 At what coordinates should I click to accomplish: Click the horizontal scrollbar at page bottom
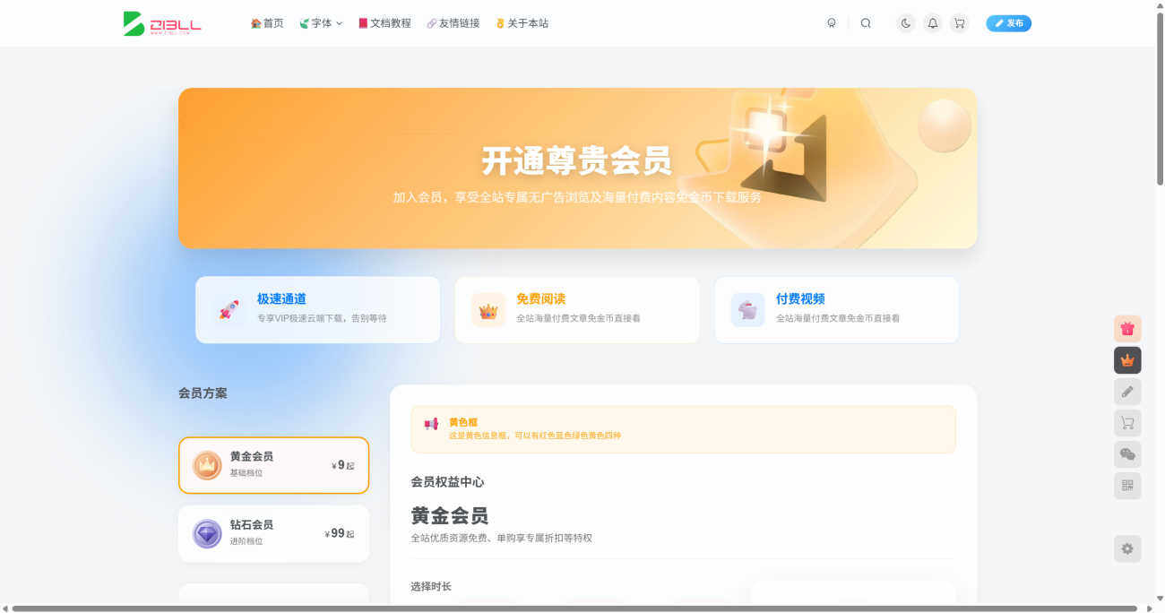574,609
